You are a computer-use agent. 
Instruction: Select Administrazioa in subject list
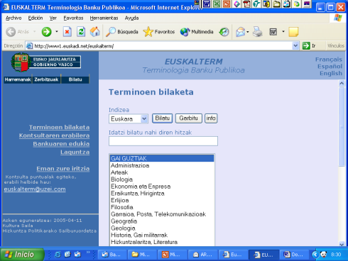point(162,165)
